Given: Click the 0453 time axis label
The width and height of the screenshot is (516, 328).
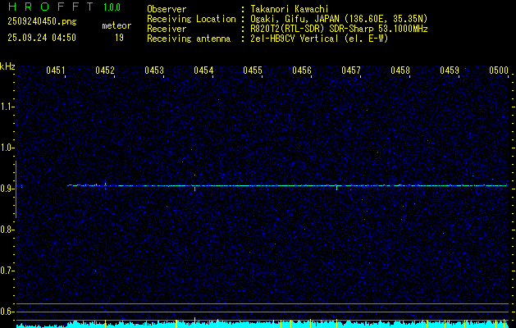Looking at the screenshot, I should pos(154,70).
